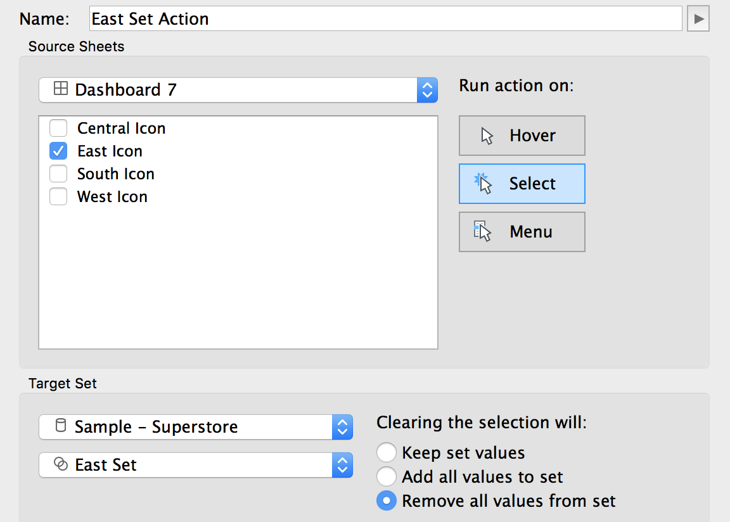Click the East Set overlapping-circles icon

coord(61,464)
